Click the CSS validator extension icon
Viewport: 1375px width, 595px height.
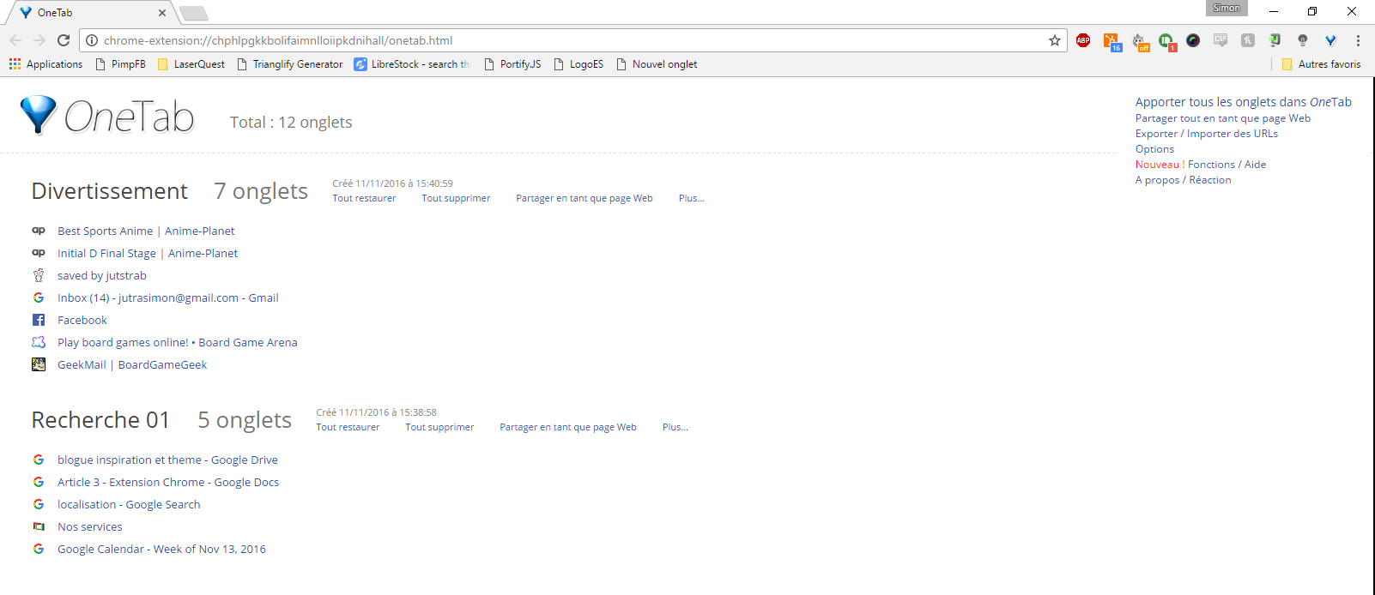(x=1221, y=40)
